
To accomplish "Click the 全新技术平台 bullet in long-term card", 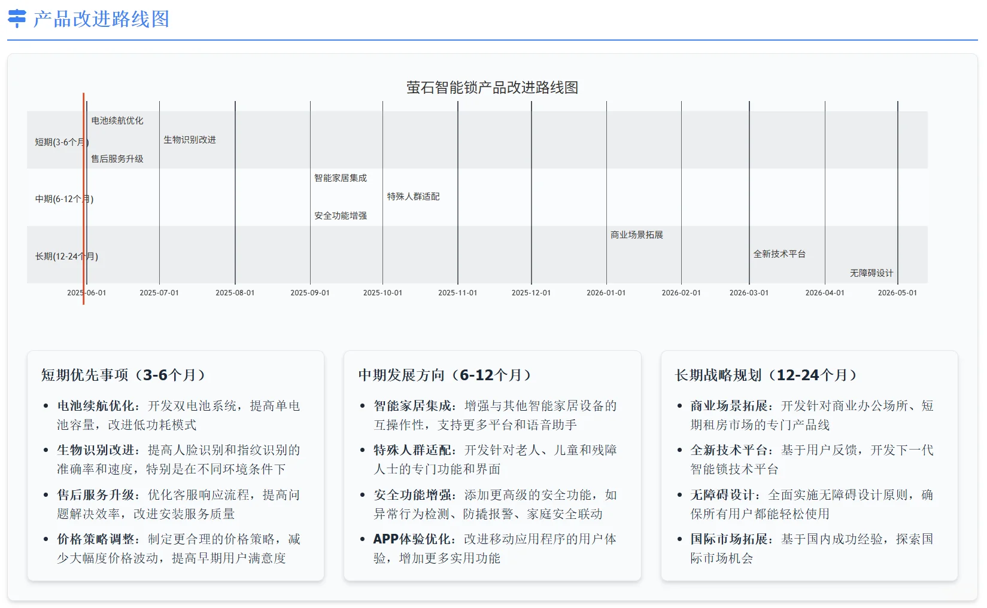I will [x=812, y=460].
